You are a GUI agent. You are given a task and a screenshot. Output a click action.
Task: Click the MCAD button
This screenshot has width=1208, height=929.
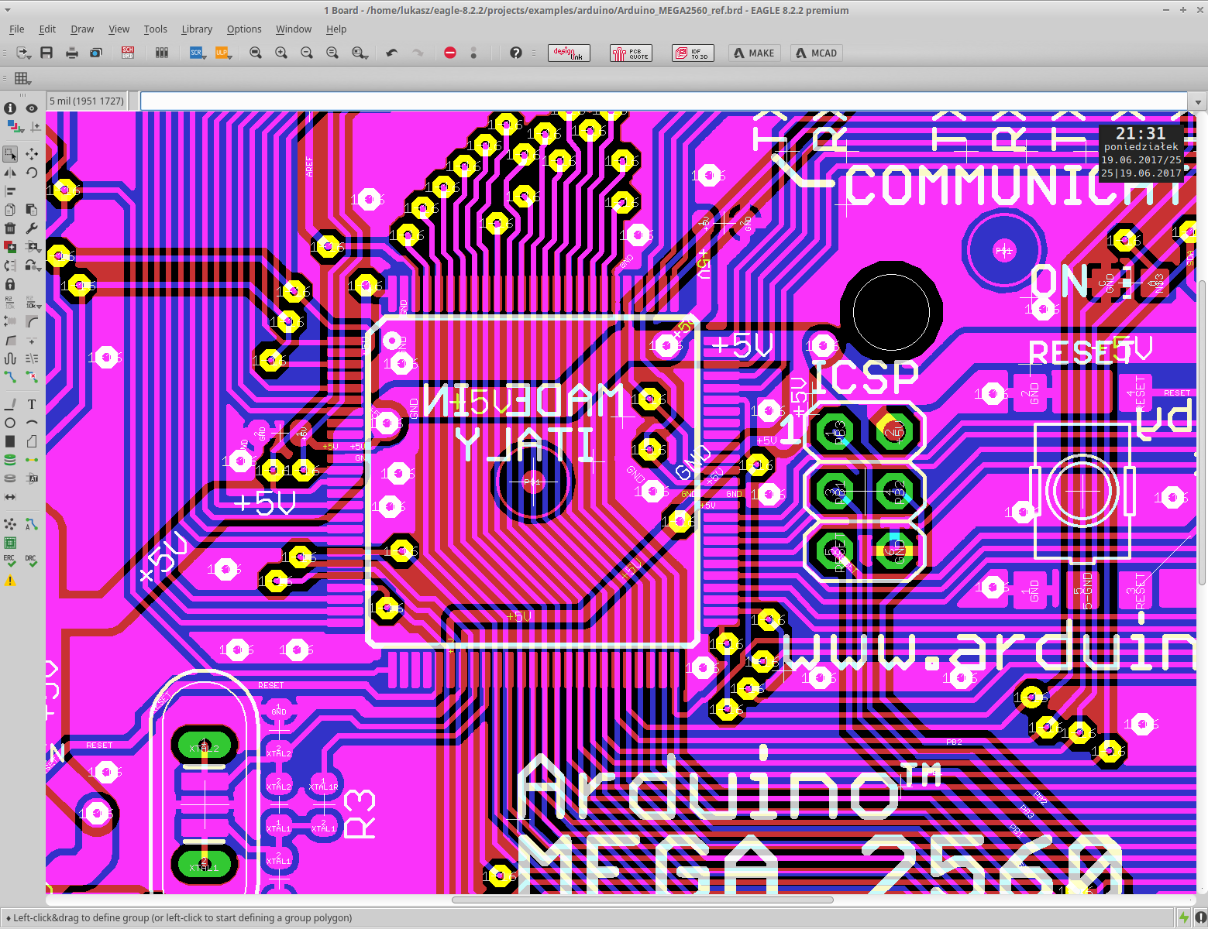click(817, 53)
